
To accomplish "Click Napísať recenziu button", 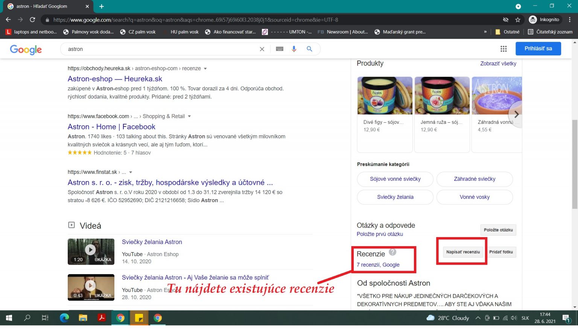I will tap(463, 252).
